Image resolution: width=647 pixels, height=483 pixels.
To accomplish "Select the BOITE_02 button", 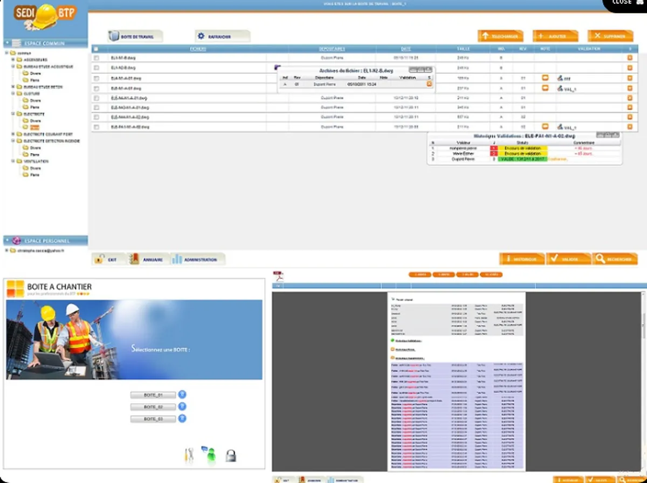I will [x=153, y=407].
